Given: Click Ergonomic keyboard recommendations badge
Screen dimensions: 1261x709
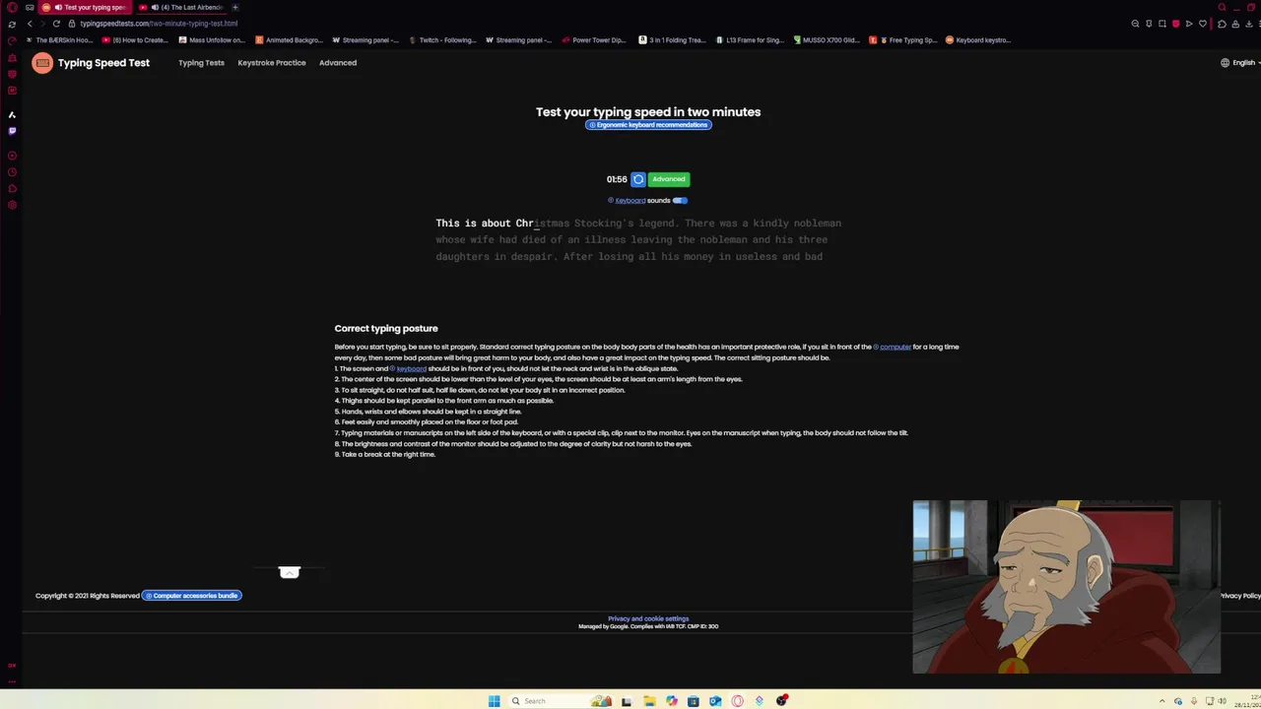Looking at the screenshot, I should [648, 125].
